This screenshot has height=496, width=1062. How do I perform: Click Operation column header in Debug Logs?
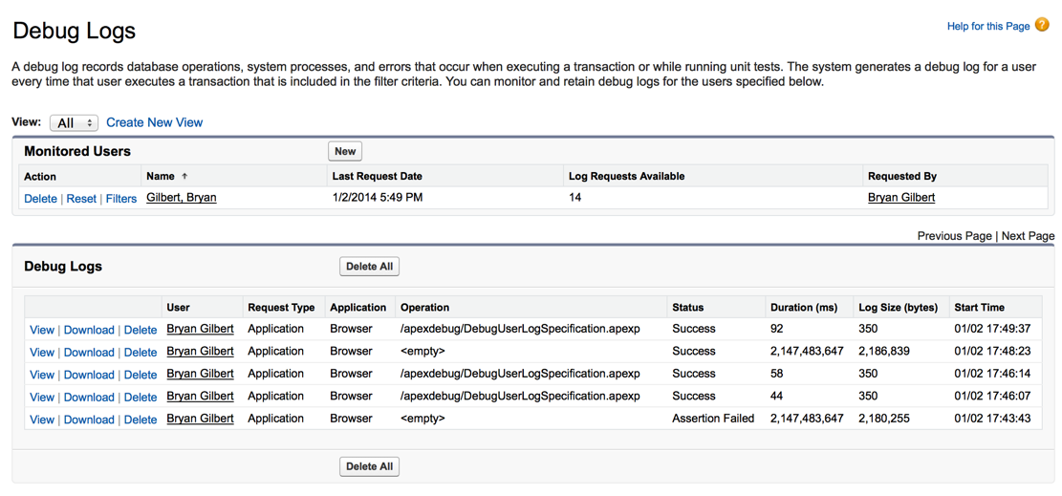coord(424,307)
